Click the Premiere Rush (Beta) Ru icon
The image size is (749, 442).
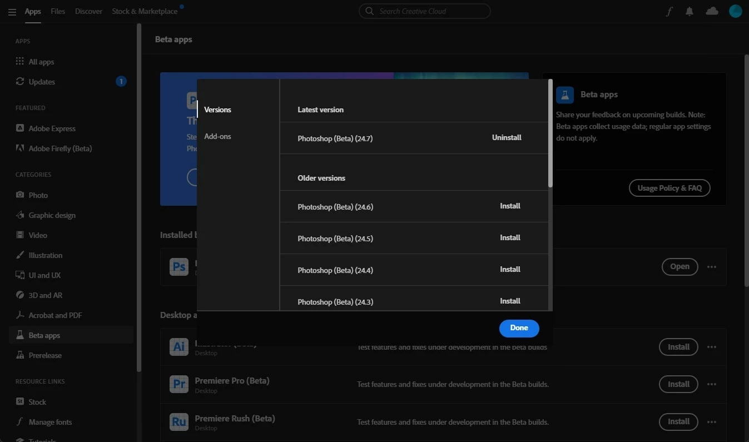pos(179,421)
